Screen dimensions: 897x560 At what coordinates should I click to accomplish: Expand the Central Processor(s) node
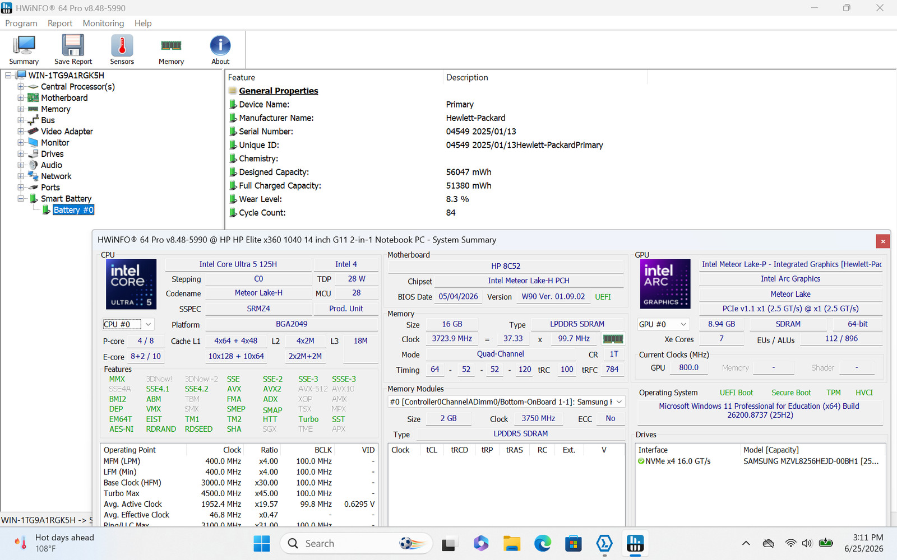point(21,87)
